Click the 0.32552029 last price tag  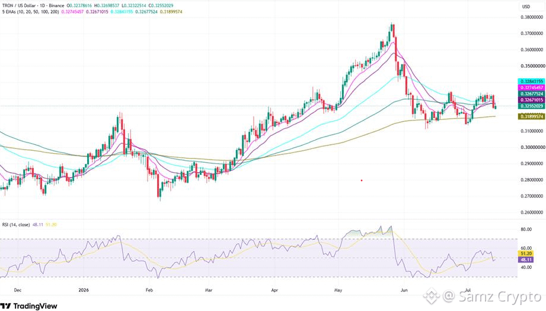click(531, 106)
